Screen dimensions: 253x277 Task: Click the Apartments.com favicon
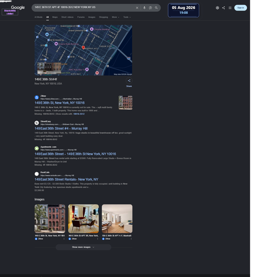tap(37, 148)
